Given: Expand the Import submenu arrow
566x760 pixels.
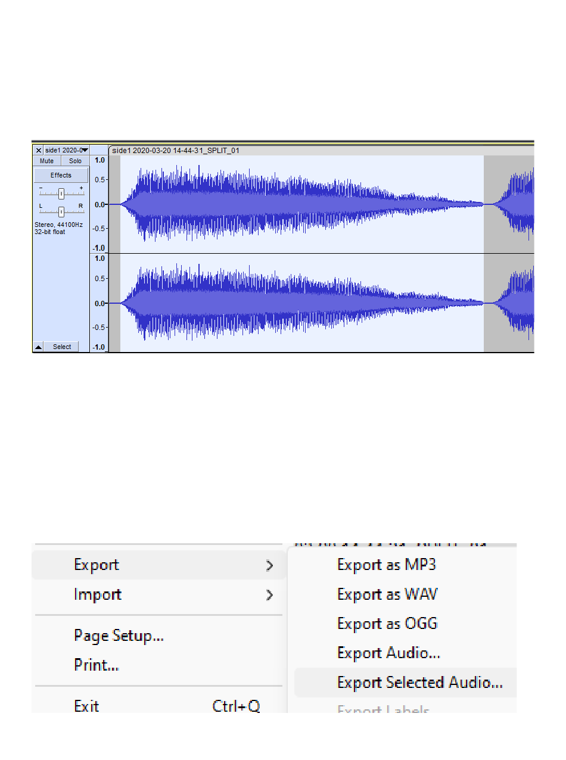Looking at the screenshot, I should [269, 595].
